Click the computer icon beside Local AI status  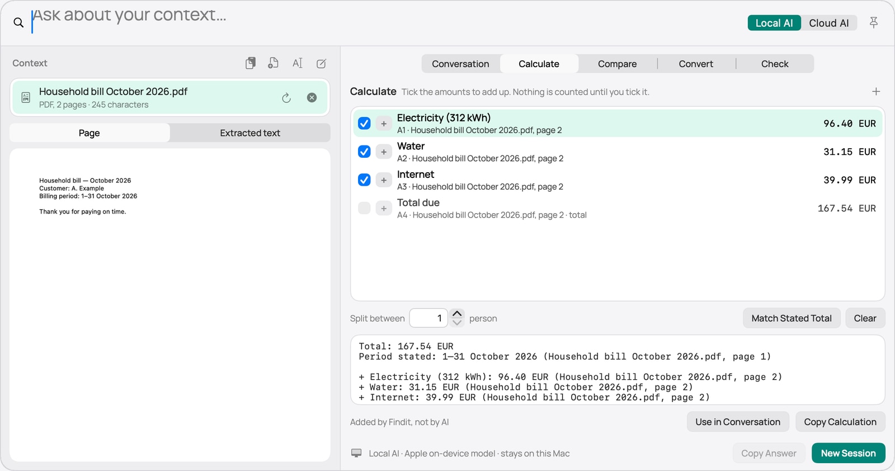click(x=356, y=453)
